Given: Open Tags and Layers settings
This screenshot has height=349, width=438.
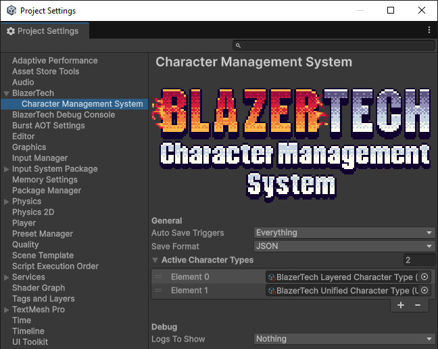Looking at the screenshot, I should click(43, 299).
